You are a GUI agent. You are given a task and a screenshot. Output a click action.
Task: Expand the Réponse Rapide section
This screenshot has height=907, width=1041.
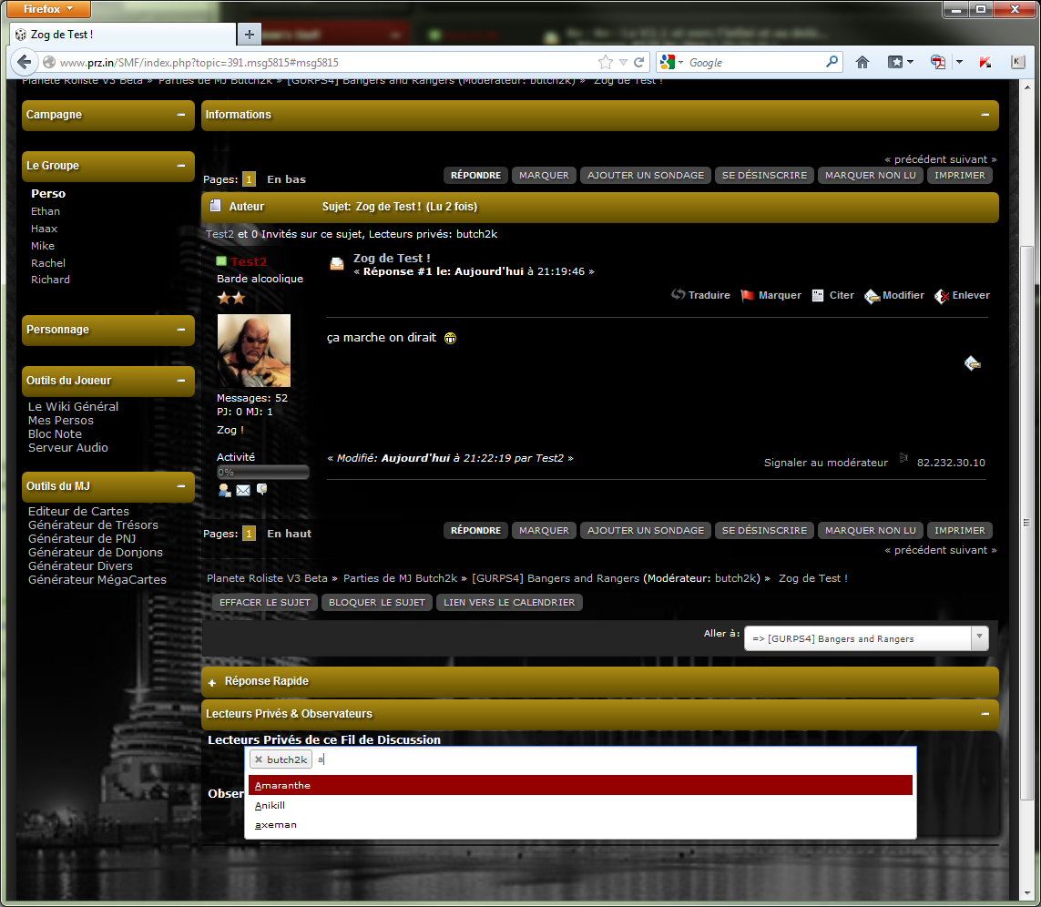pos(212,681)
